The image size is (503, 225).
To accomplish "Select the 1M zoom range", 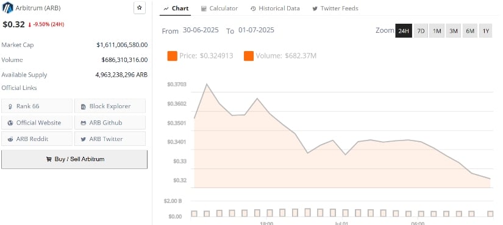I will (437, 31).
